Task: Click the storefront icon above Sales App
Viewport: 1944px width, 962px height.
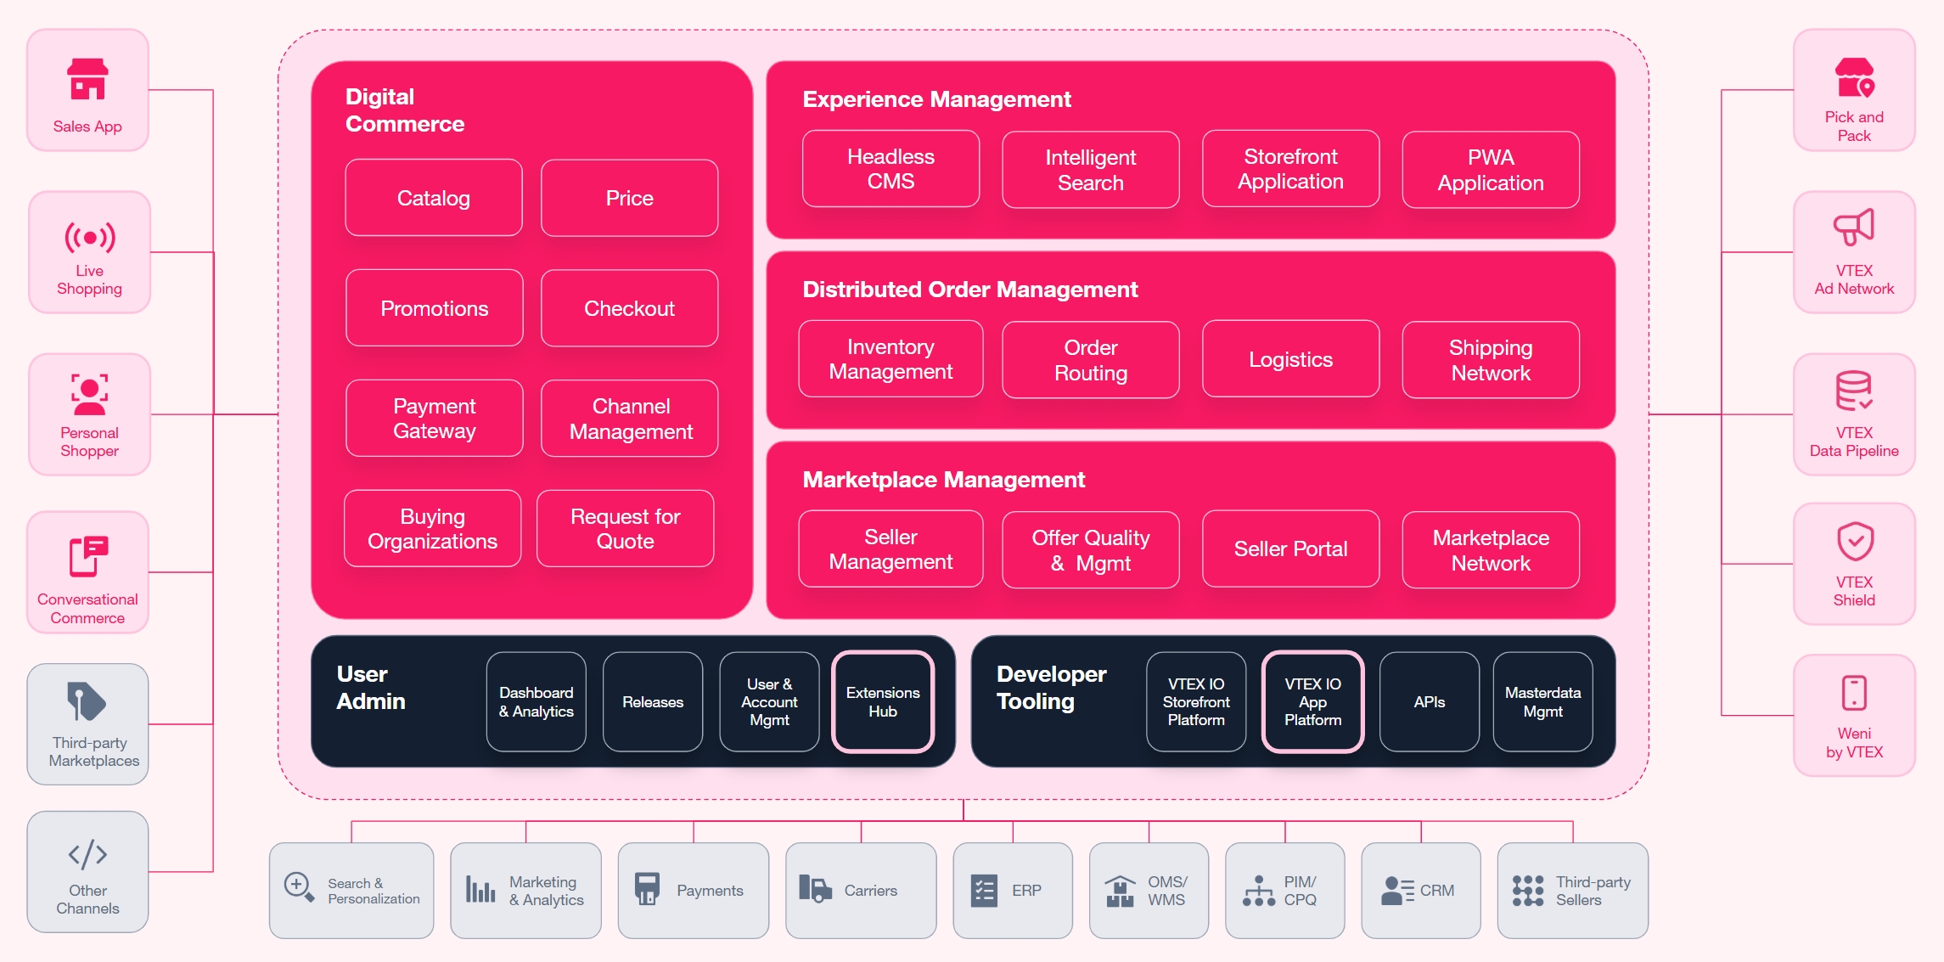Action: click(x=87, y=79)
